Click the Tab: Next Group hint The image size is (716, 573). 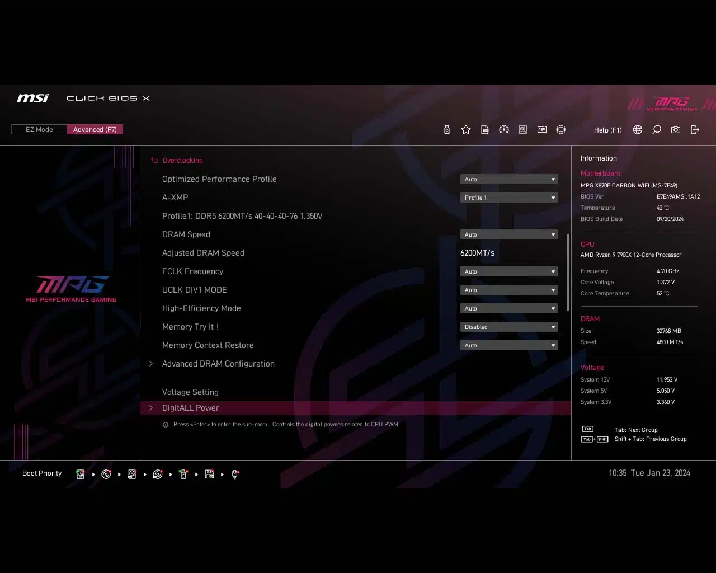[636, 430]
